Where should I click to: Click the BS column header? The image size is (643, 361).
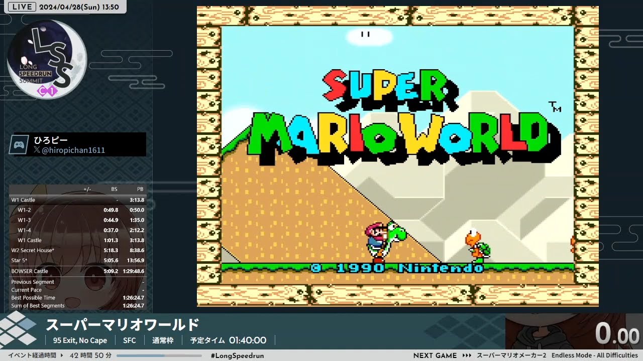tap(115, 189)
